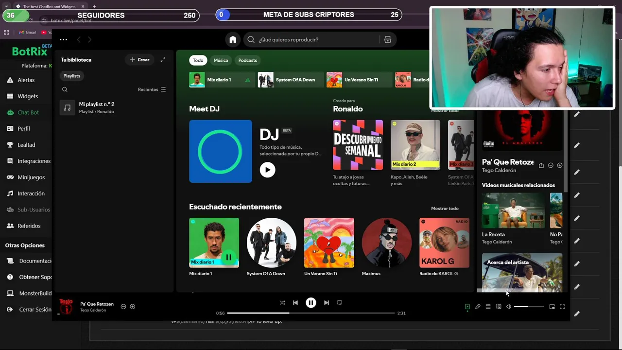Skip to the next track

point(327,303)
